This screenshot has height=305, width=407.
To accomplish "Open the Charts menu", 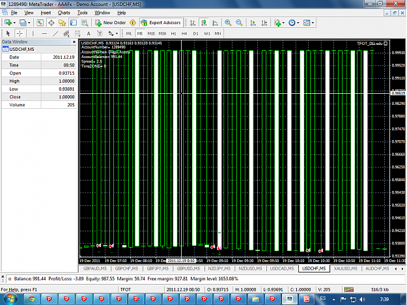I will pyautogui.click(x=64, y=13).
